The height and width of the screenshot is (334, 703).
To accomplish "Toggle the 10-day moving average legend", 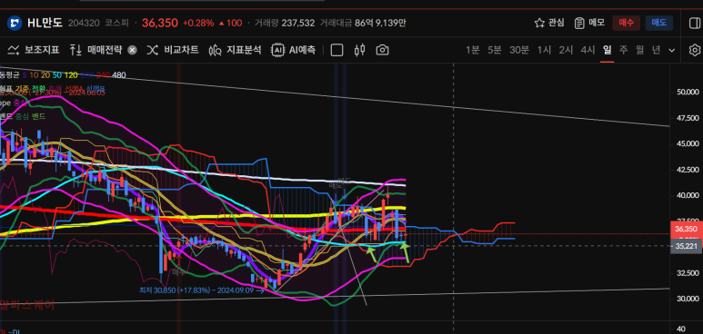I will (x=34, y=75).
